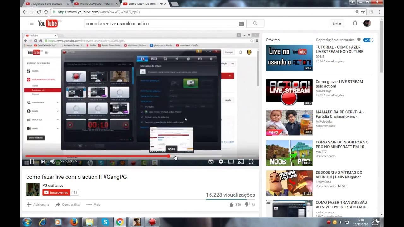Open Action Live Stream thumbnail
The height and width of the screenshot is (227, 404).
click(x=289, y=92)
